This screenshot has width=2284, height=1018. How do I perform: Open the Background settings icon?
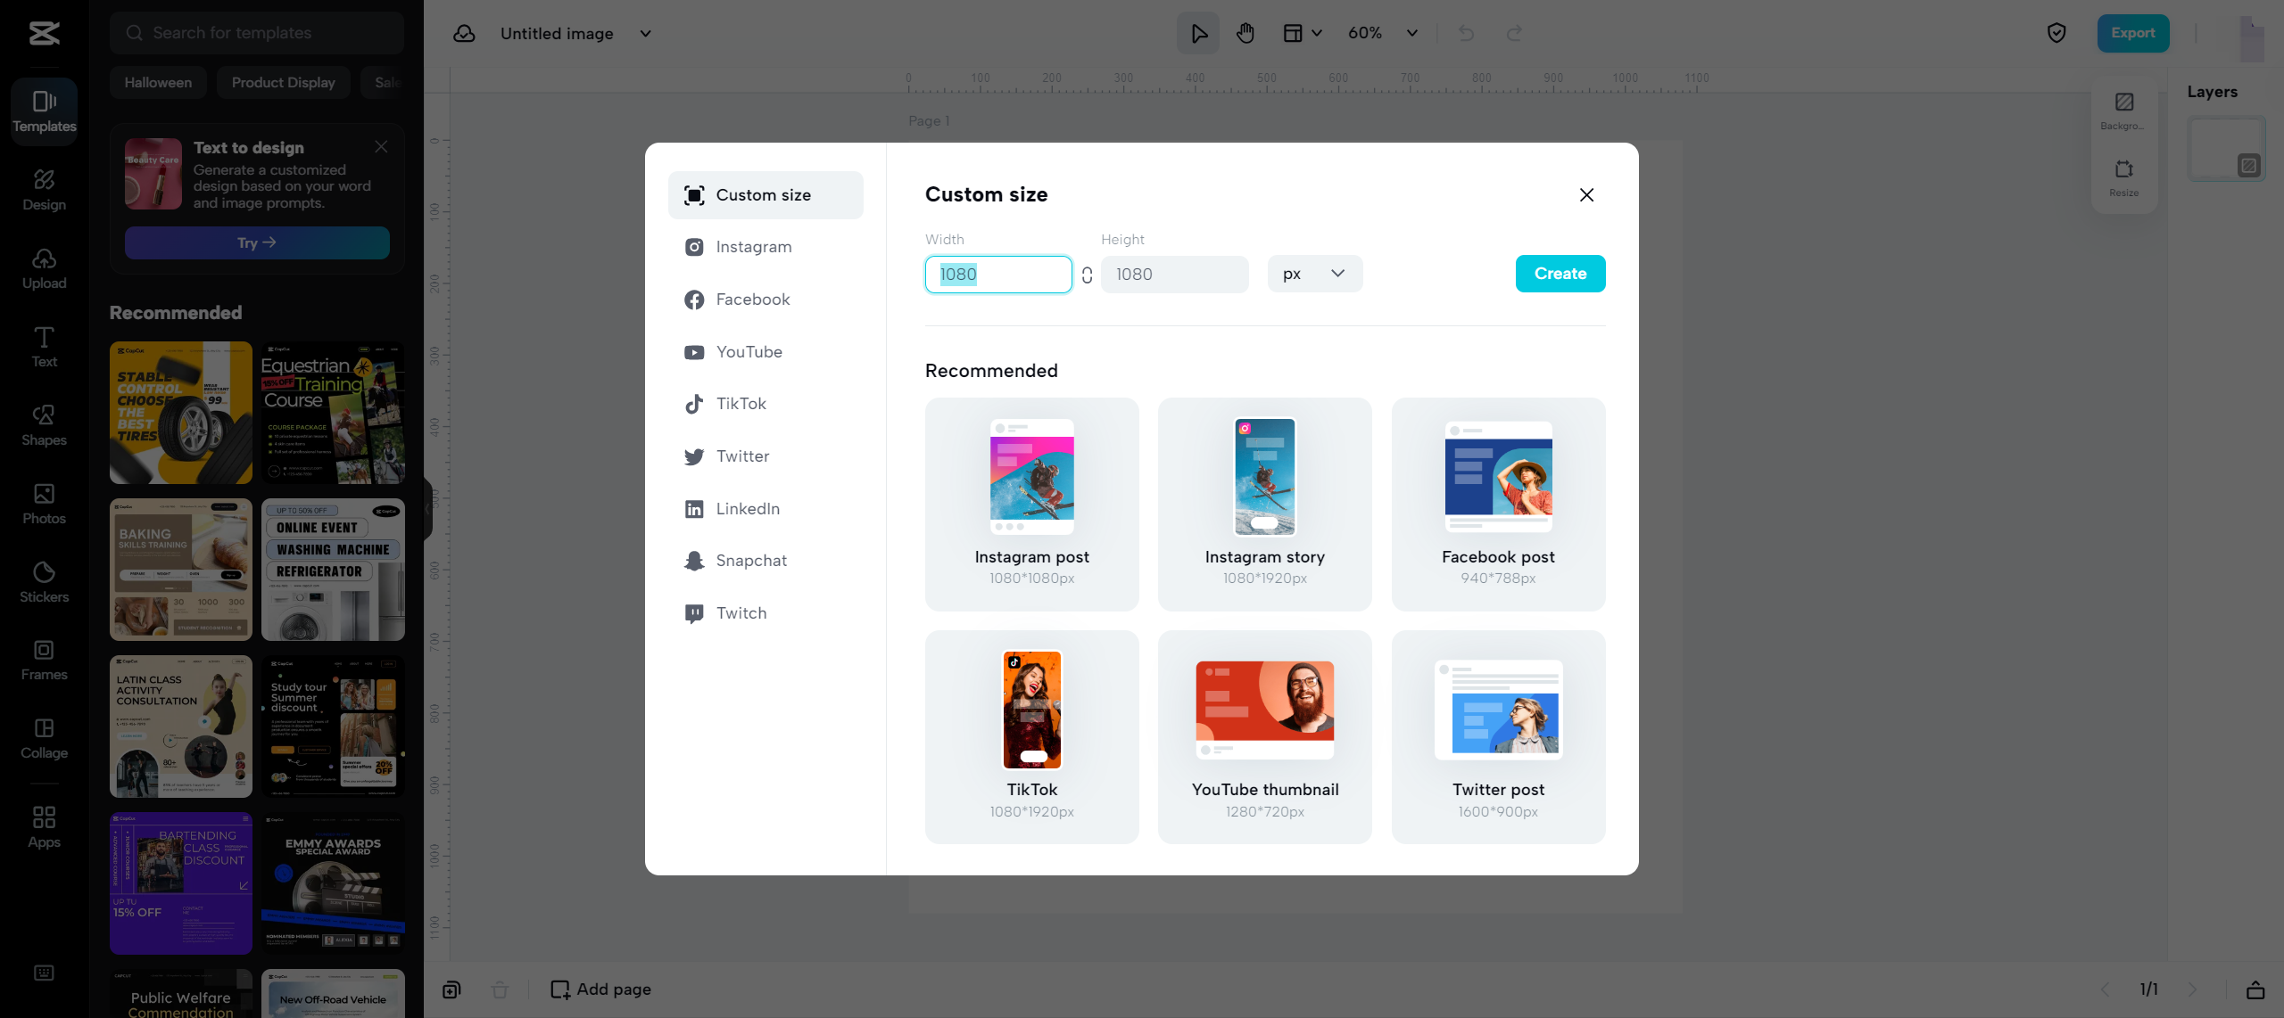2123,110
